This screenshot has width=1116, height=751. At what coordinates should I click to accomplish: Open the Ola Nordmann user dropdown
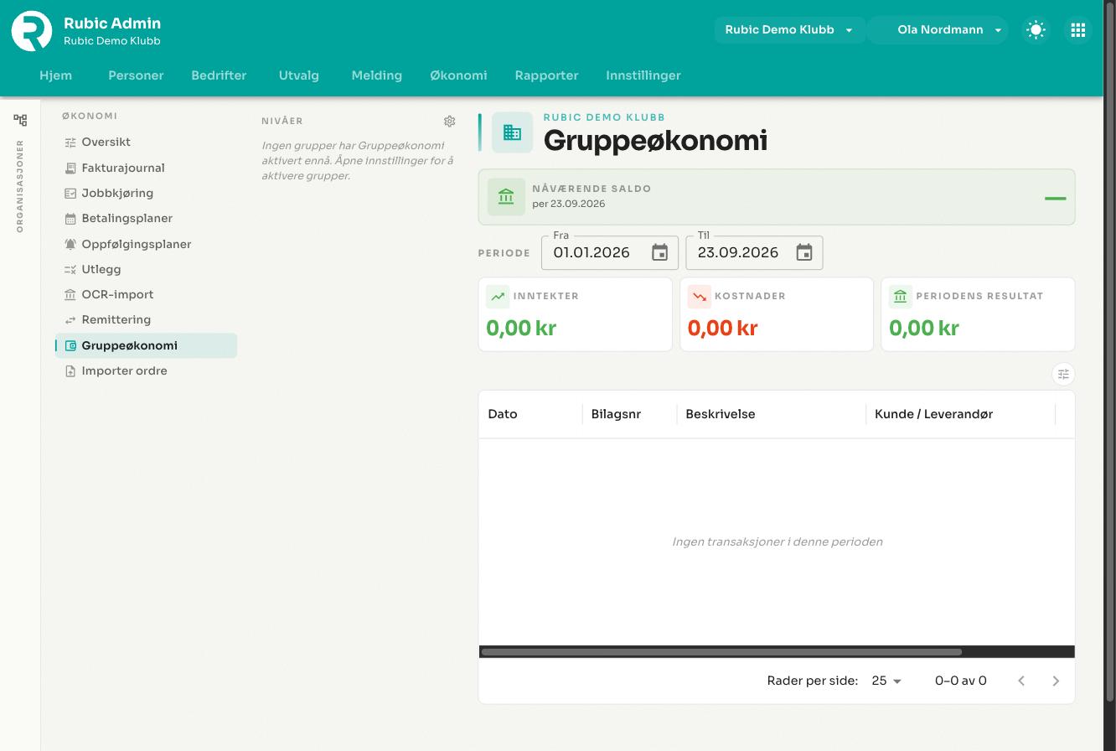pos(938,30)
